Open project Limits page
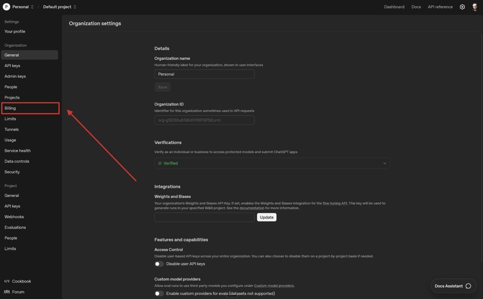The image size is (483, 299). (10, 249)
